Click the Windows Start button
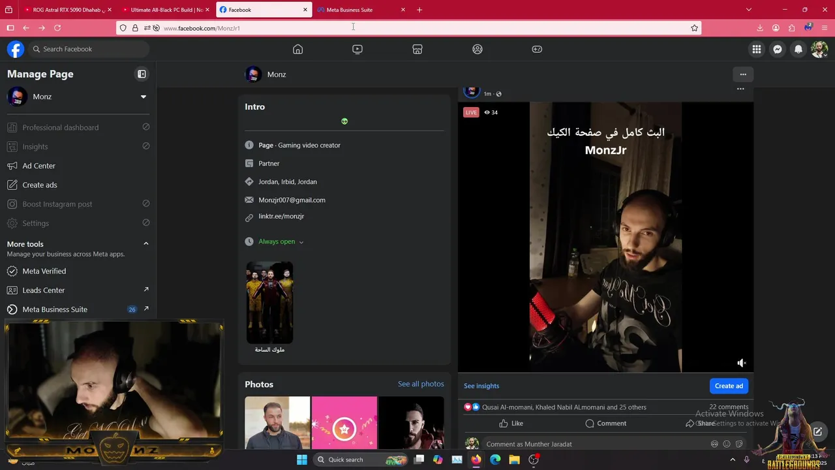 (x=302, y=460)
